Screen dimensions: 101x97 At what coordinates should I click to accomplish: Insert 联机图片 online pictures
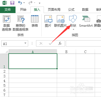point(60,21)
